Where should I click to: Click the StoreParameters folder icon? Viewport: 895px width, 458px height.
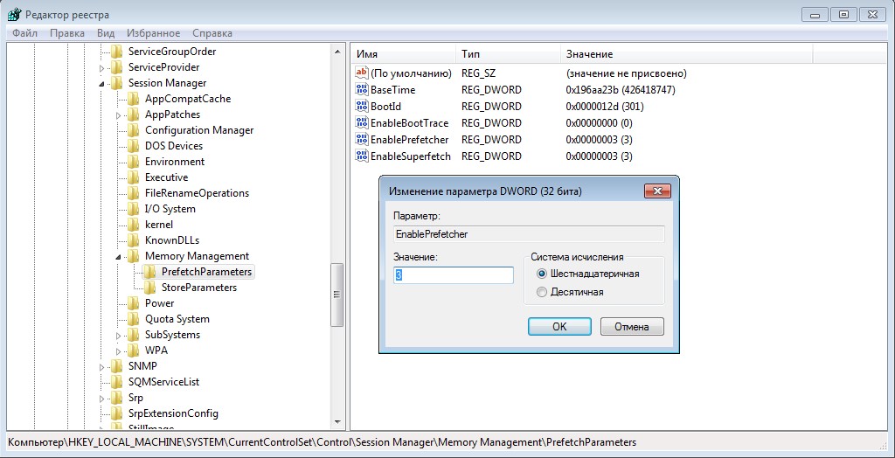tap(150, 288)
